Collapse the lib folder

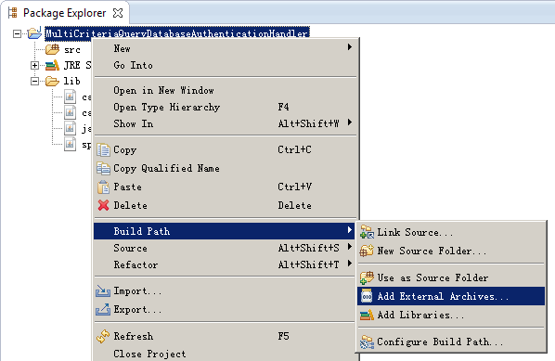click(34, 82)
